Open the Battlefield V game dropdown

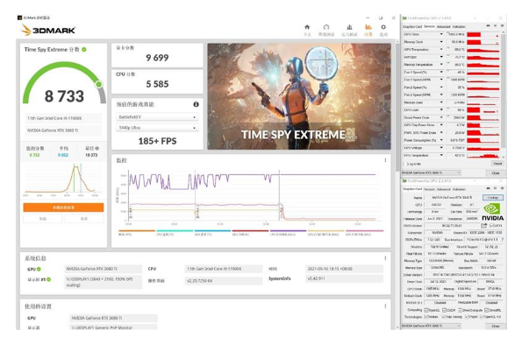157,117
